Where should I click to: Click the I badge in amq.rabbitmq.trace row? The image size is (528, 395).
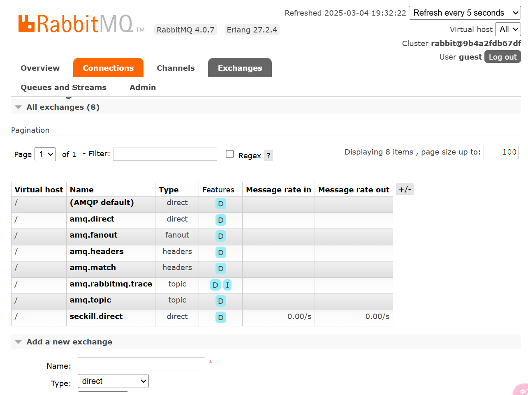pos(227,285)
